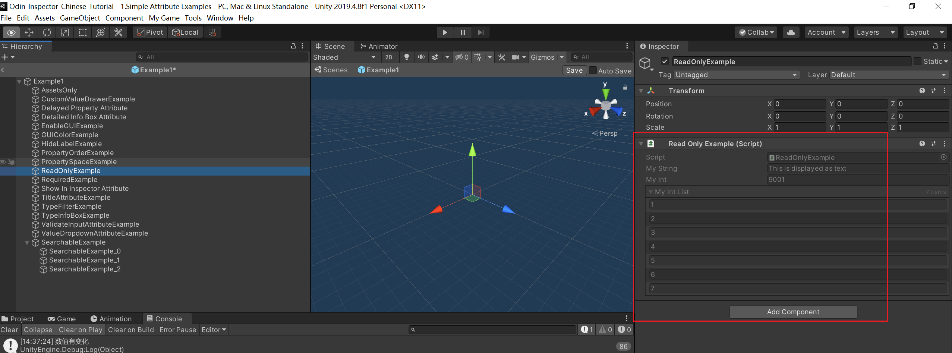Click Add Component button

pyautogui.click(x=793, y=312)
